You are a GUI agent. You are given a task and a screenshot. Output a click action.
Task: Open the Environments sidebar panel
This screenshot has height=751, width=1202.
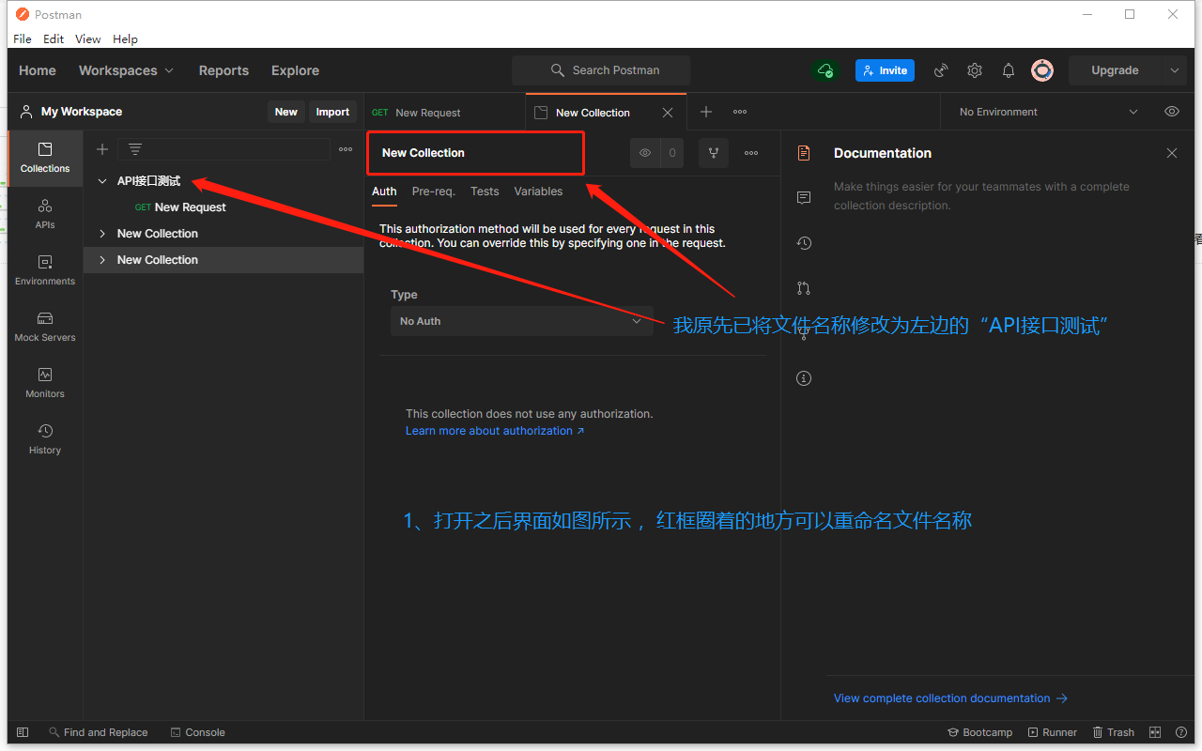(45, 270)
